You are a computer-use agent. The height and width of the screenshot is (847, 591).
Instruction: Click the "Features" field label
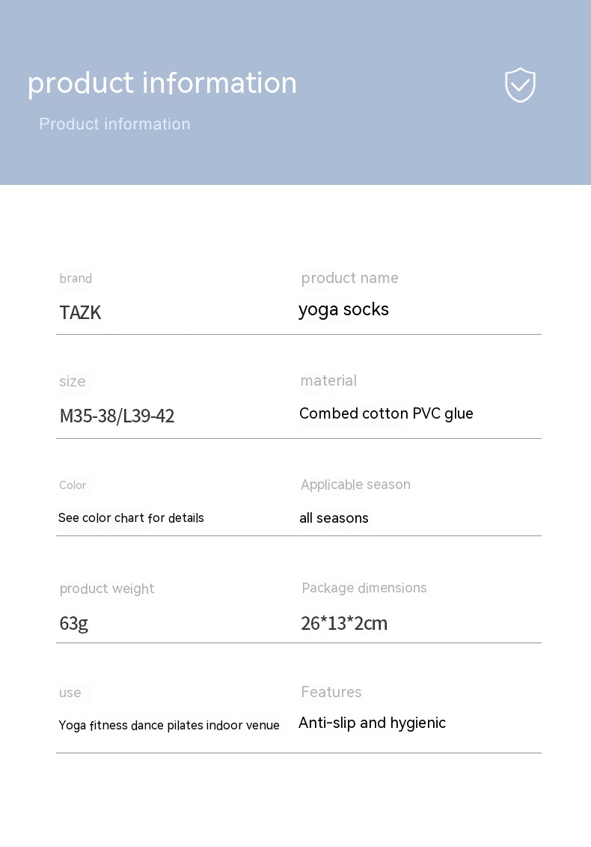coord(331,692)
